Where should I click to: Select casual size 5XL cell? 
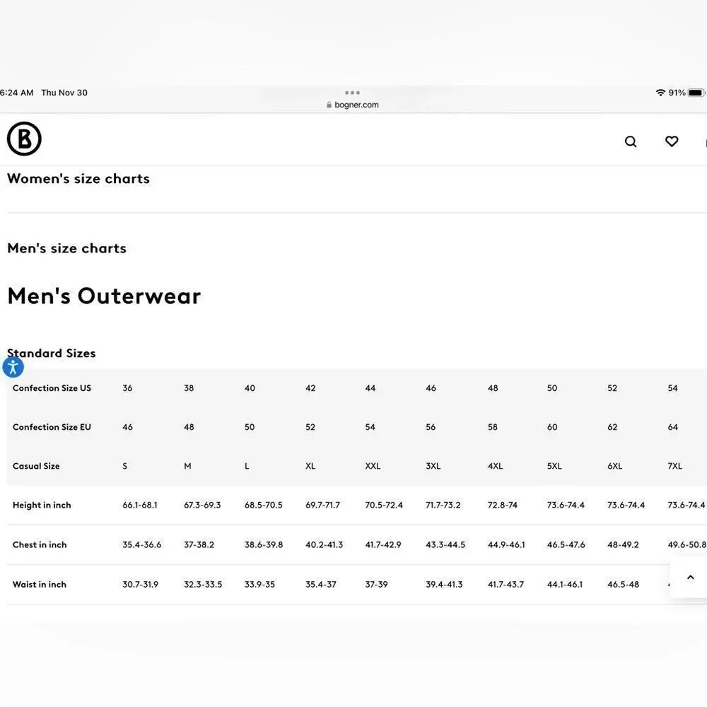pyautogui.click(x=554, y=466)
